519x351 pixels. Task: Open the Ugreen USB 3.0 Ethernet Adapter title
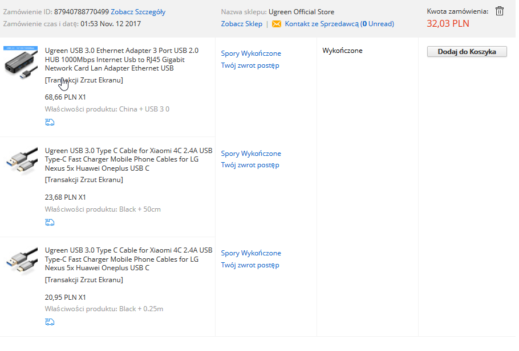[x=121, y=59]
